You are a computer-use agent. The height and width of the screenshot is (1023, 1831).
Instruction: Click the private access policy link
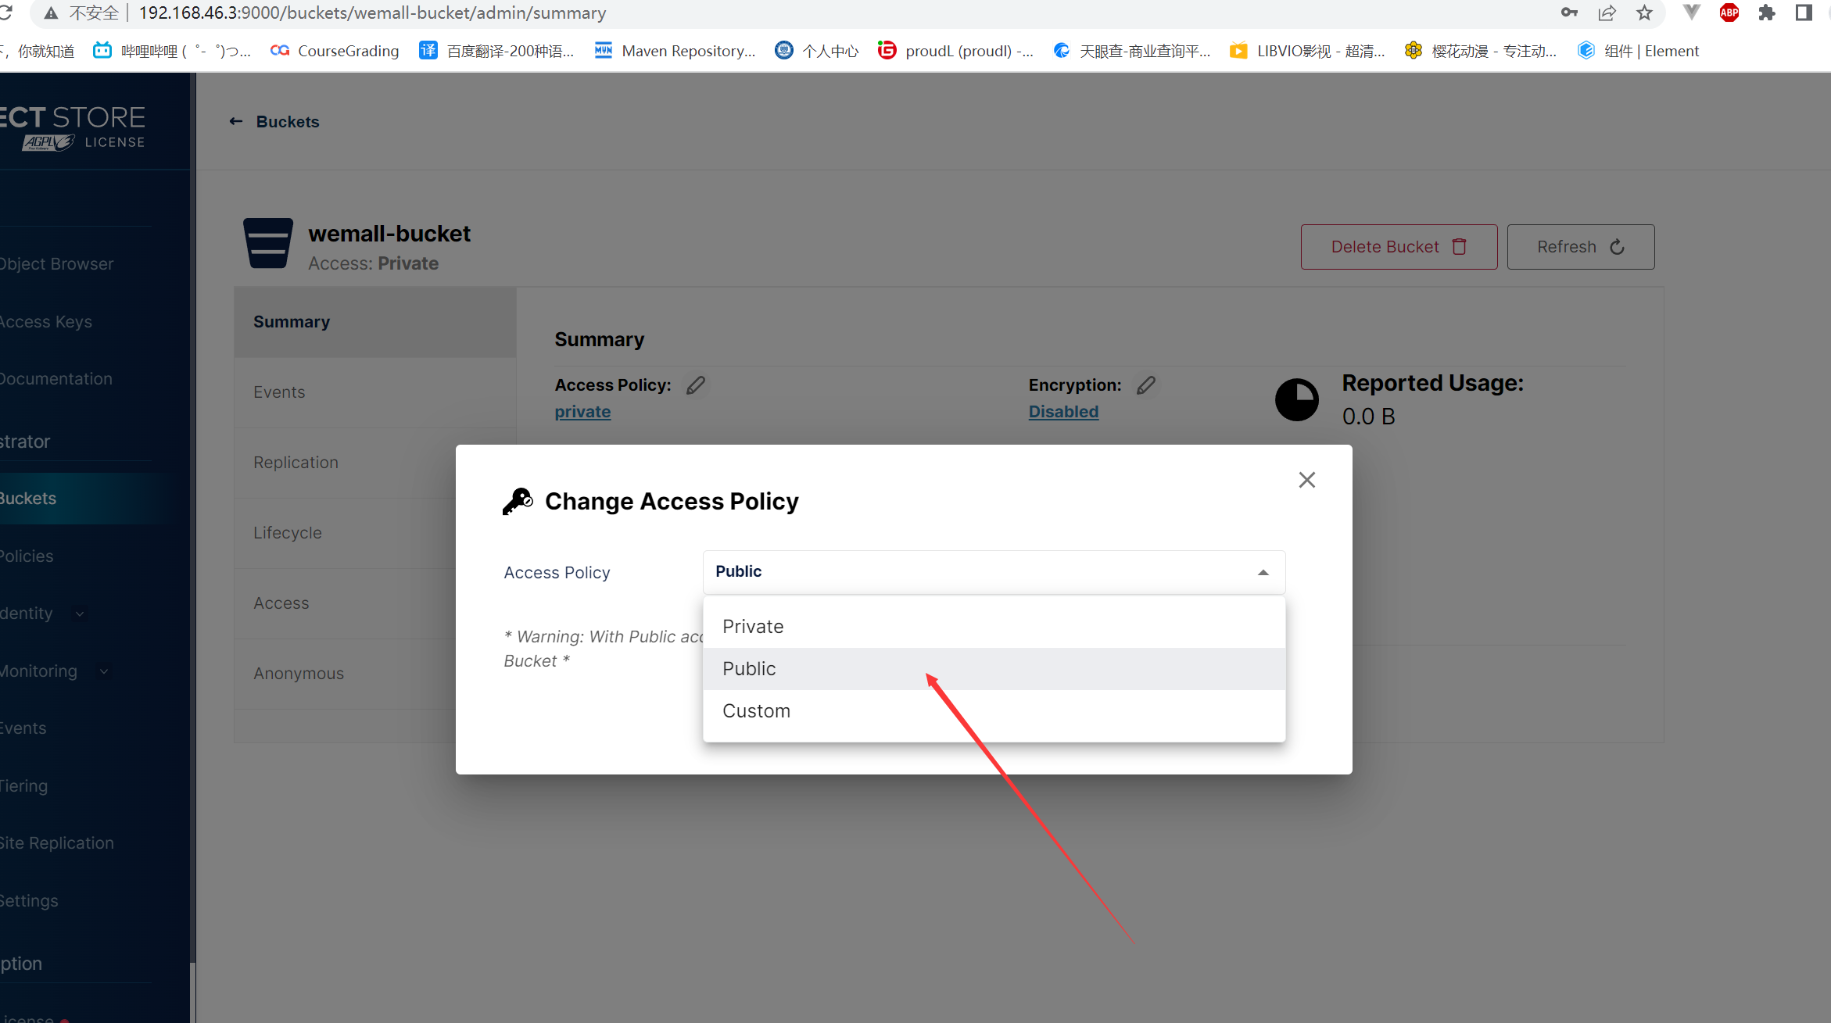[582, 412]
